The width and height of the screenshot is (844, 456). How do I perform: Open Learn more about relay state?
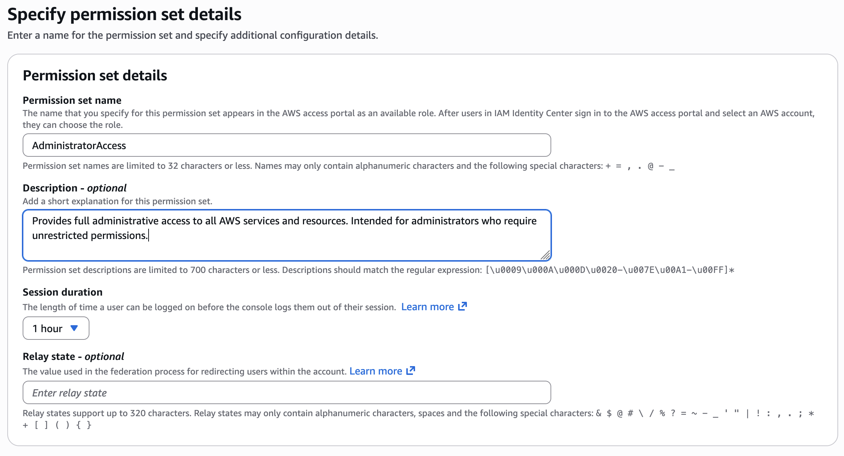[x=376, y=371]
